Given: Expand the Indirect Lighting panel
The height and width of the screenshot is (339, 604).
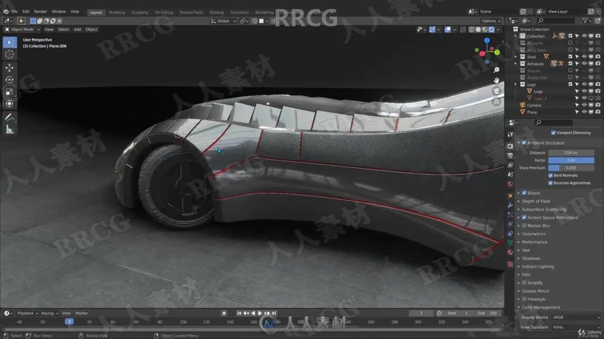Looking at the screenshot, I should pos(538,266).
